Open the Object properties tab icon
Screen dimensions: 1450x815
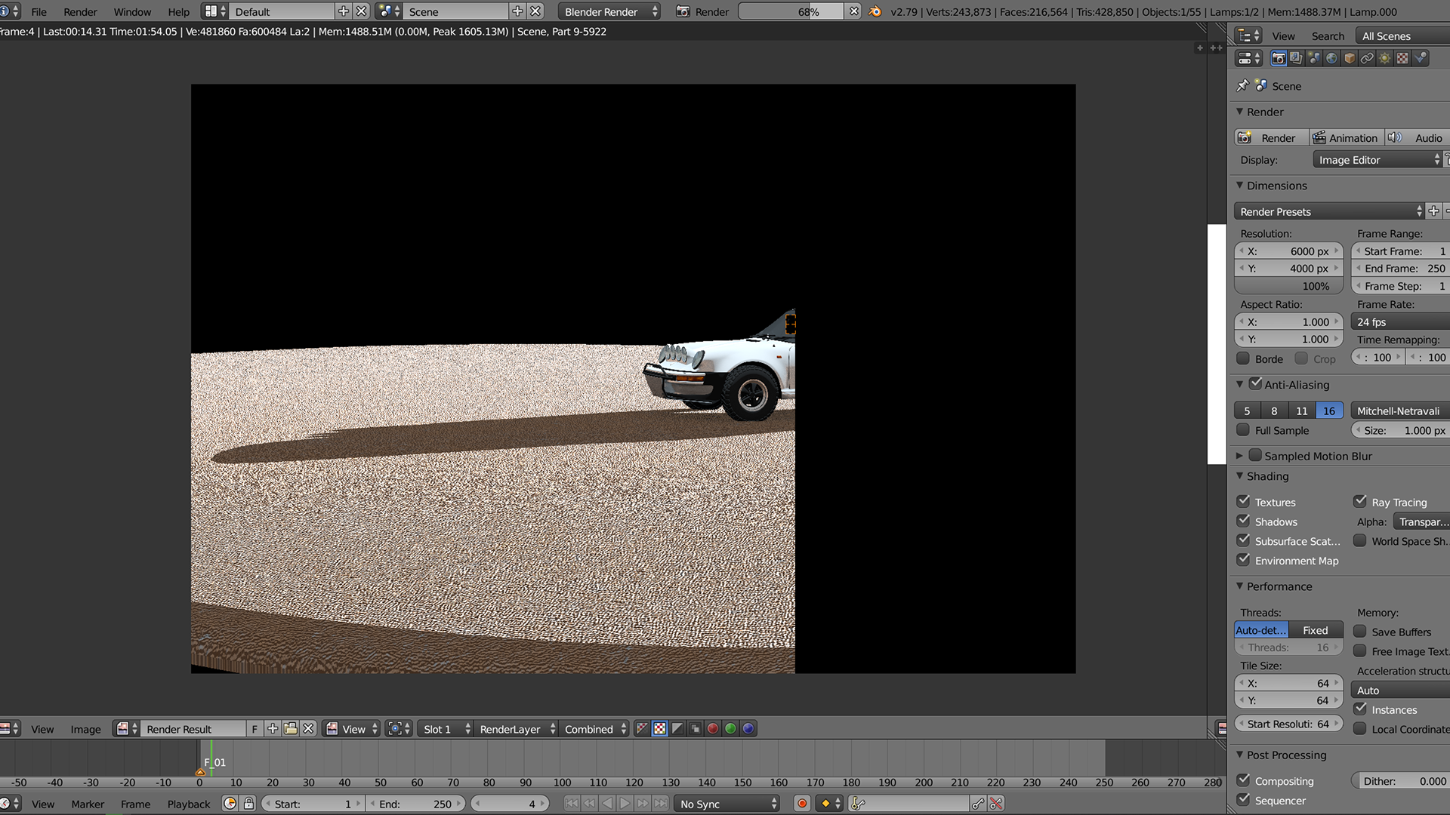tap(1350, 58)
